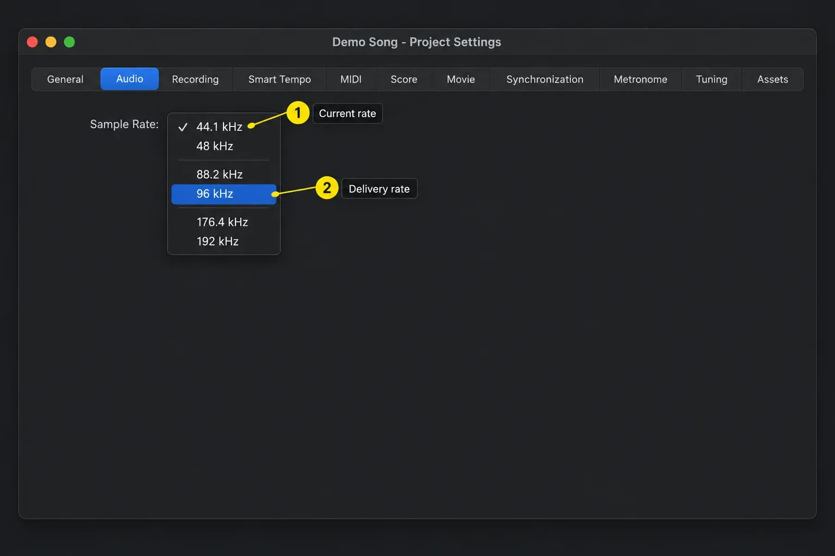
Task: Open the Assets tab
Action: [x=772, y=79]
